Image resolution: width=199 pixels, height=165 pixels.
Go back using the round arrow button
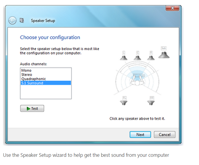click(x=12, y=20)
